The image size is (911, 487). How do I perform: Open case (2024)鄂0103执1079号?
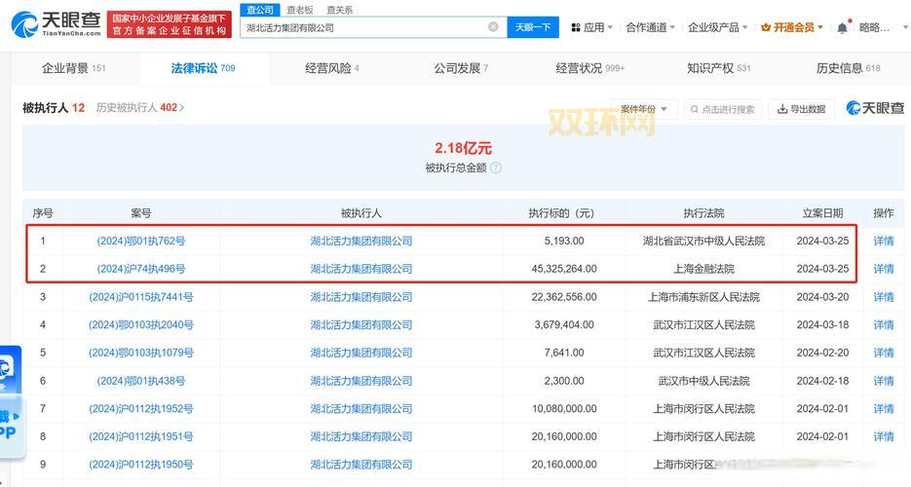coord(141,353)
